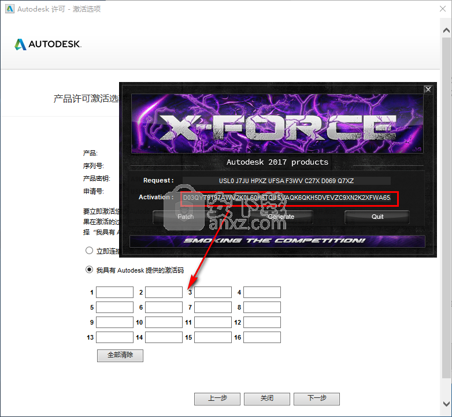Viewport: 452px width, 417px height.
Task: Click the 上一步 back button
Action: point(217,399)
